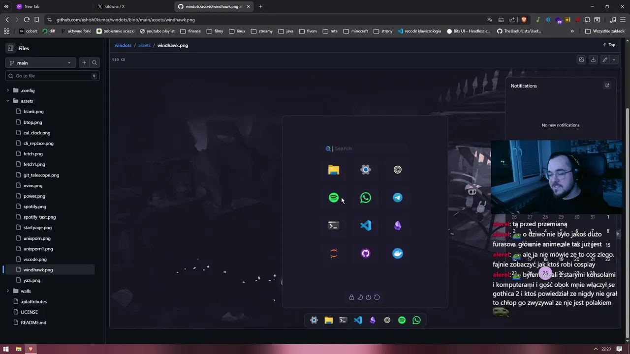Screen dimensions: 630x354
Task: Bookmark this page using the bookmark icon
Action: pos(36,20)
